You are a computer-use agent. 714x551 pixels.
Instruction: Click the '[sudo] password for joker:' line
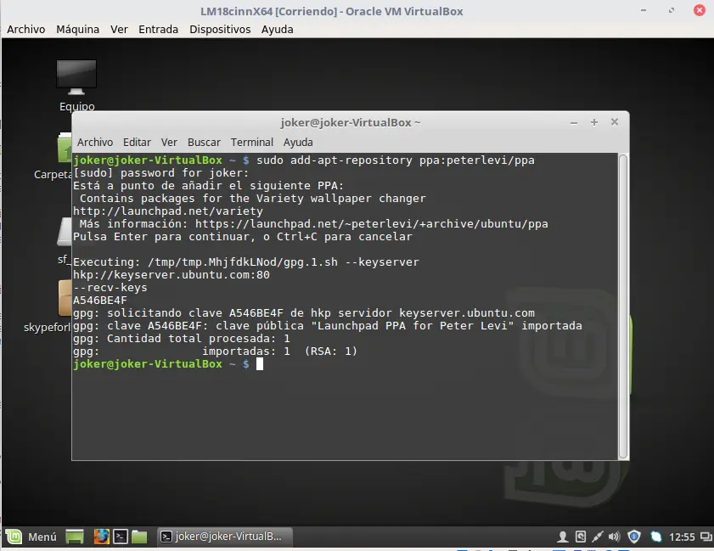click(x=161, y=173)
